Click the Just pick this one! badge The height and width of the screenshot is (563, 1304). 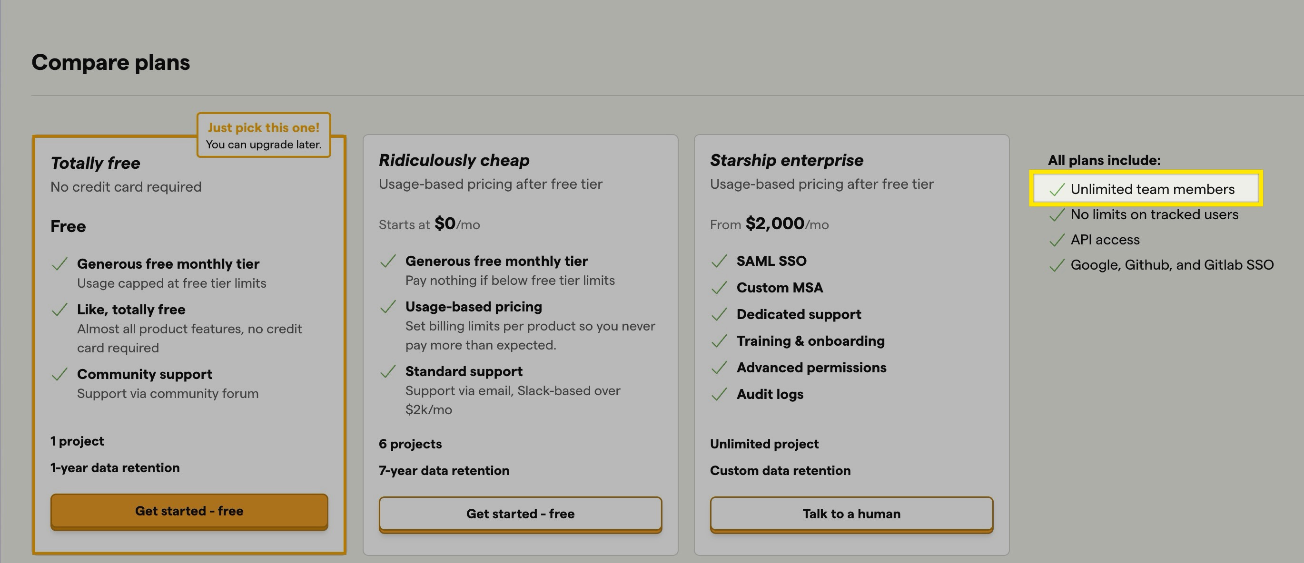coord(264,135)
